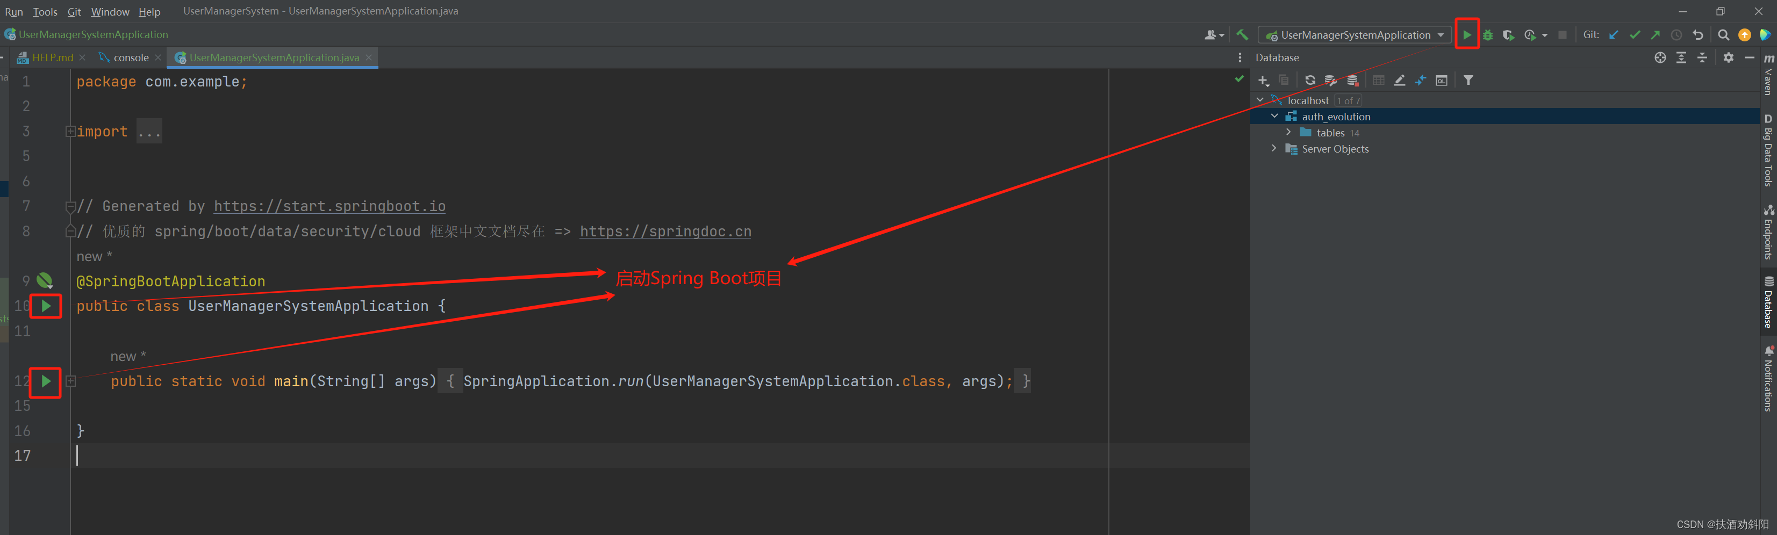Screen dimensions: 1777x535
Task: Select the auth_evolution schema row
Action: pyautogui.click(x=1504, y=117)
